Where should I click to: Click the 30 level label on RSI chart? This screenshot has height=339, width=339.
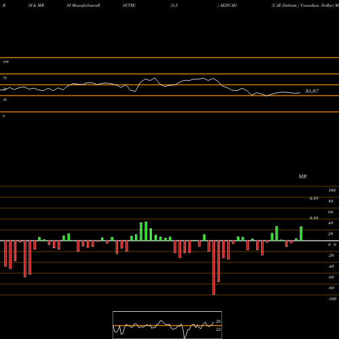pyautogui.click(x=5, y=100)
